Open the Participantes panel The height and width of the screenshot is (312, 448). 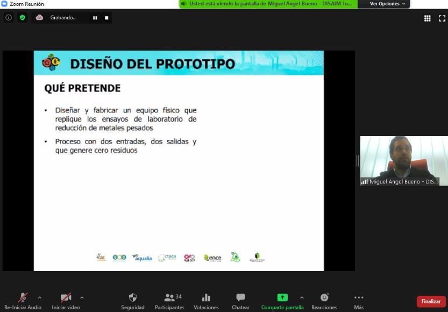click(x=169, y=301)
